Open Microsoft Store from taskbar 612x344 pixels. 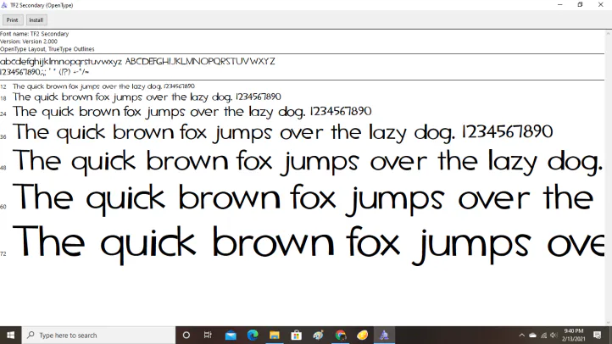pos(296,335)
